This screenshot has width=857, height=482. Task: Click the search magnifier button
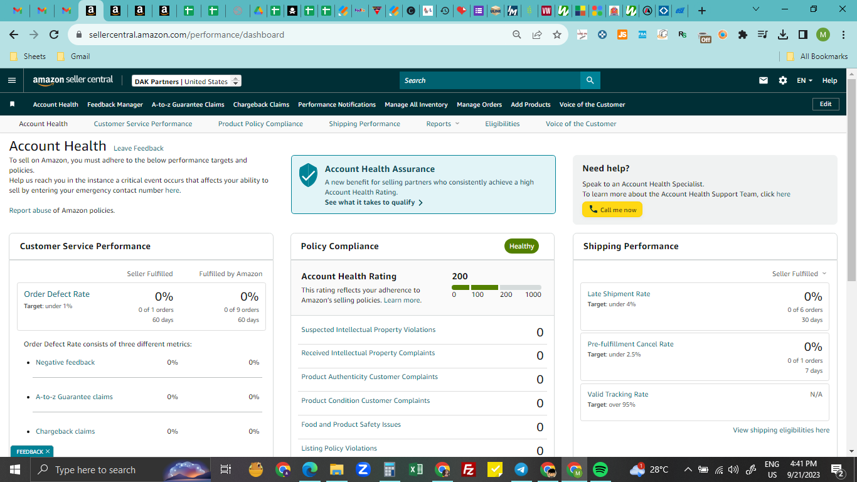pyautogui.click(x=590, y=80)
